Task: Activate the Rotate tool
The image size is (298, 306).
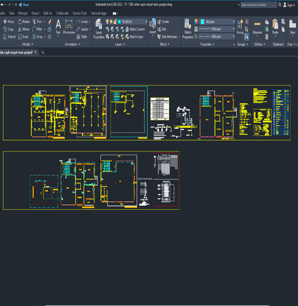Action: [23, 22]
